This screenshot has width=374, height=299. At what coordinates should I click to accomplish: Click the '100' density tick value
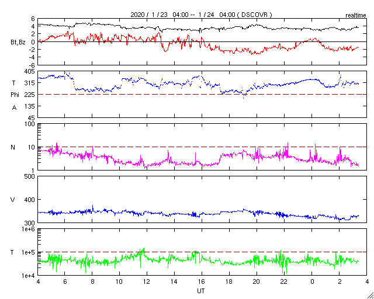30,124
